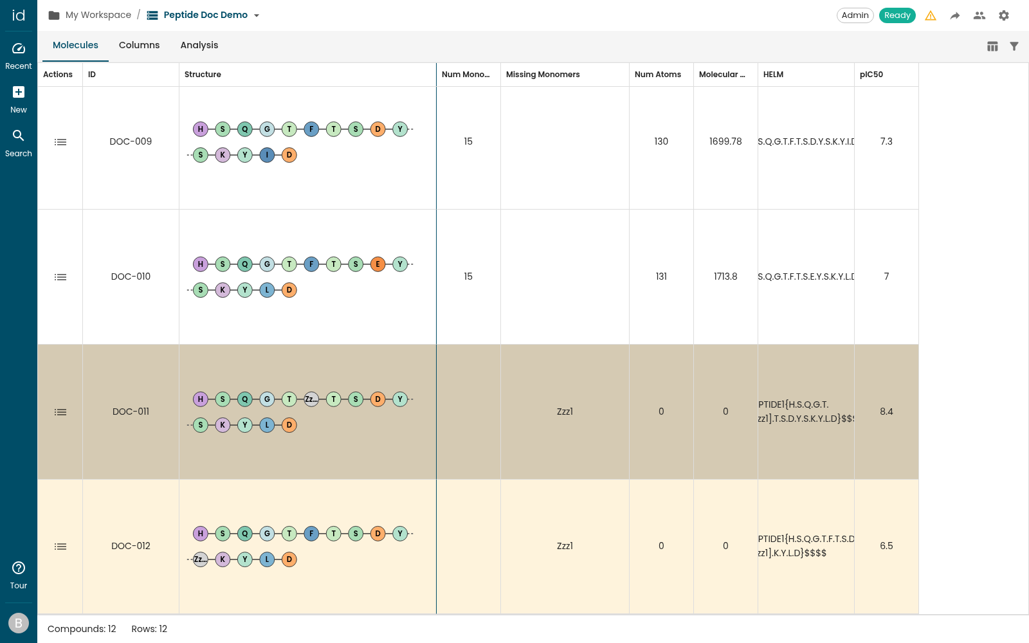Click the Peptide Doc Demo title
Image resolution: width=1029 pixels, height=643 pixels.
click(206, 15)
